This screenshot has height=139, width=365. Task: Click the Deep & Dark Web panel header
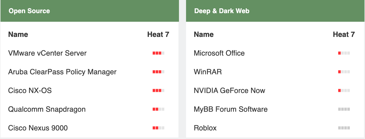pyautogui.click(x=222, y=11)
